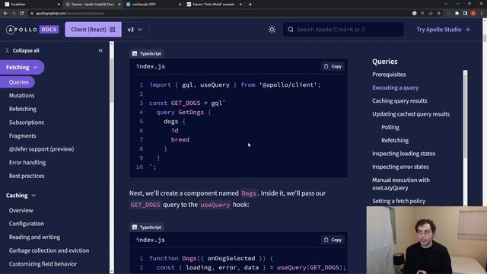Click the search magnifier icon
Screen dimensions: 487x274
click(x=291, y=30)
